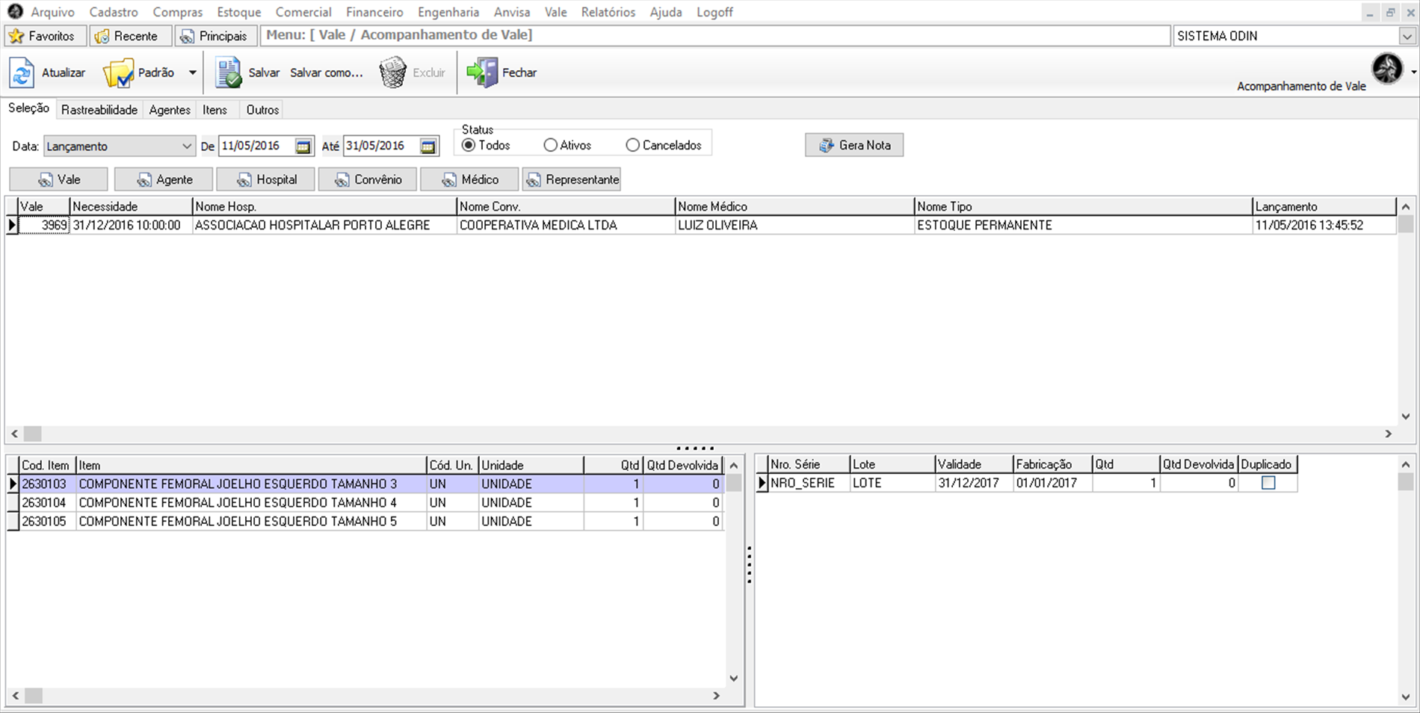Click the Padrão folder icon
Screen dimensions: 1420x713
[x=117, y=73]
